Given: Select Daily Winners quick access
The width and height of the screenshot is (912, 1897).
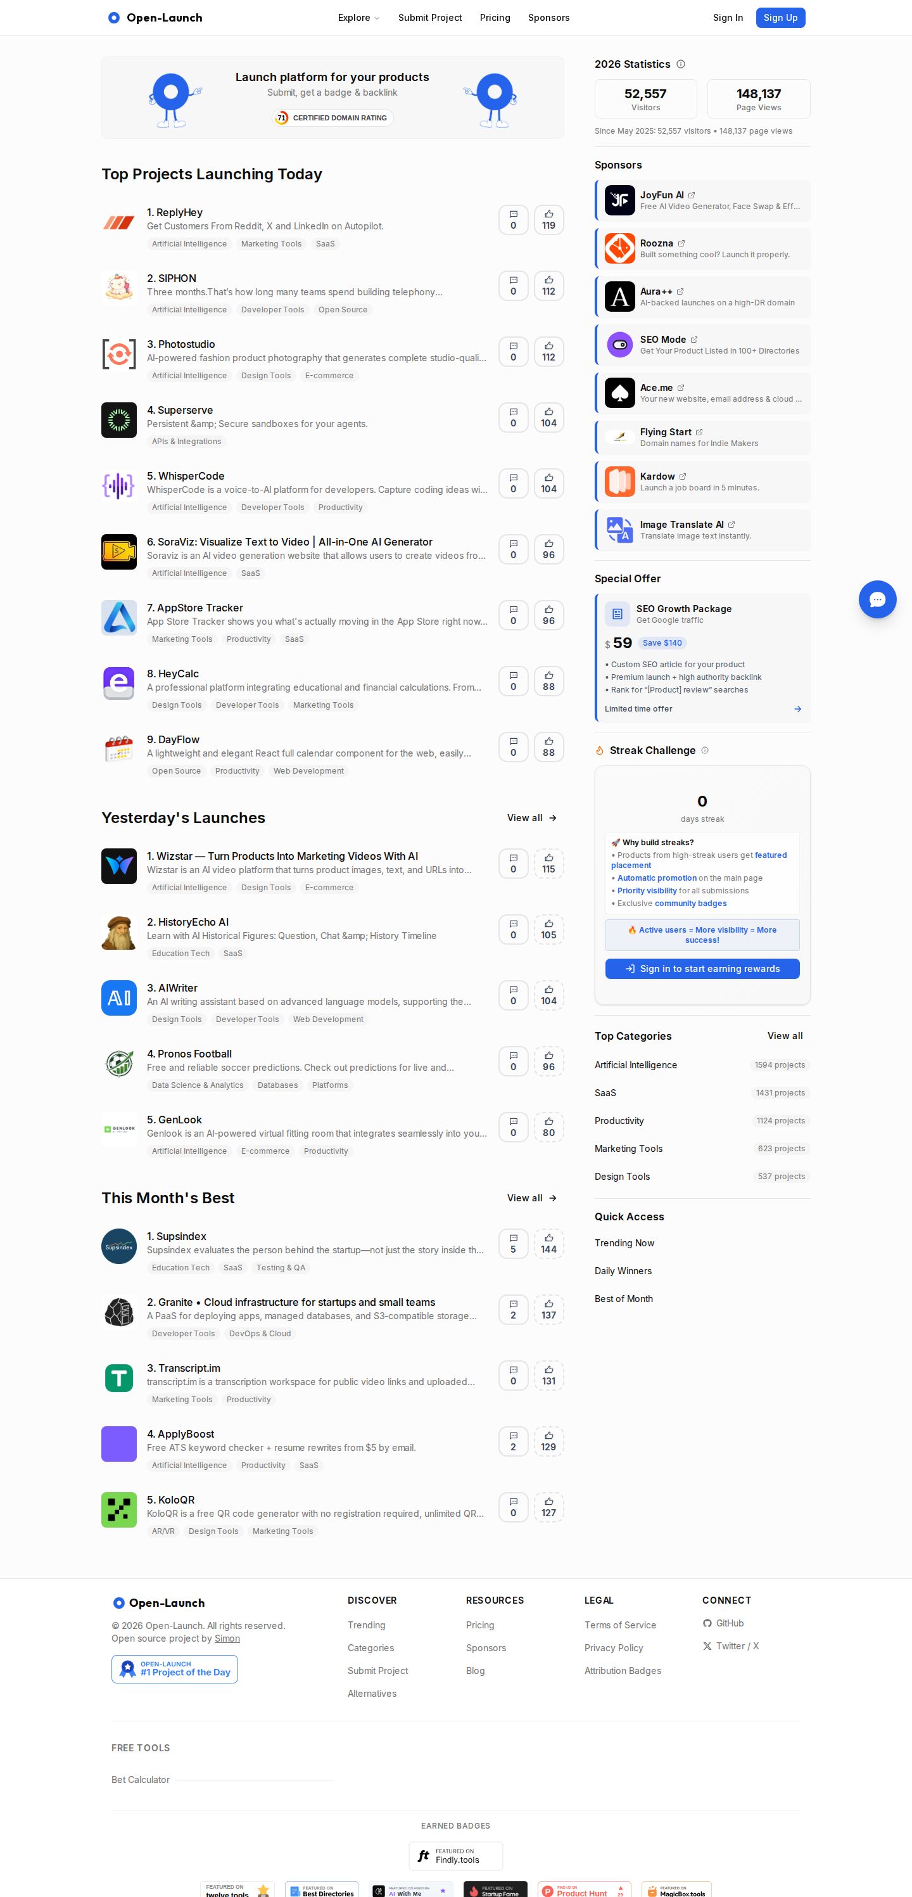Looking at the screenshot, I should pyautogui.click(x=623, y=1271).
